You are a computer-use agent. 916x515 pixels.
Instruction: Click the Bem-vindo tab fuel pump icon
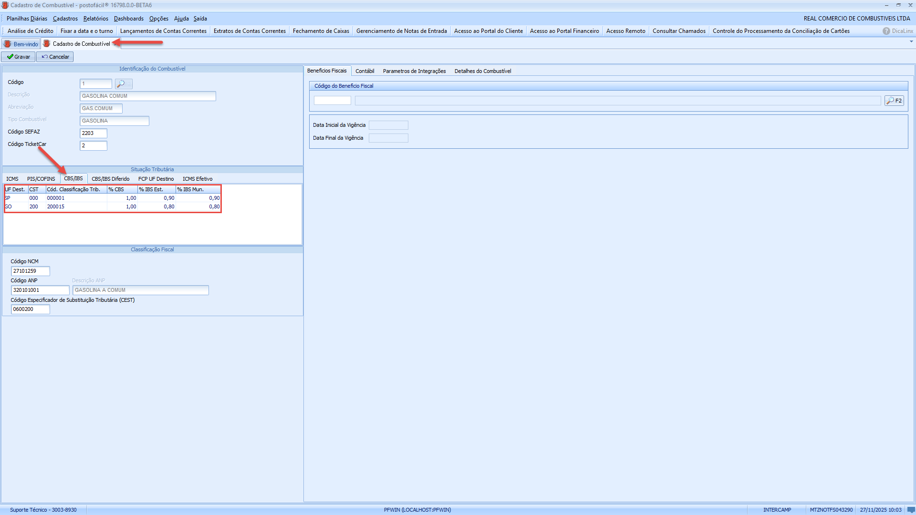[8, 44]
